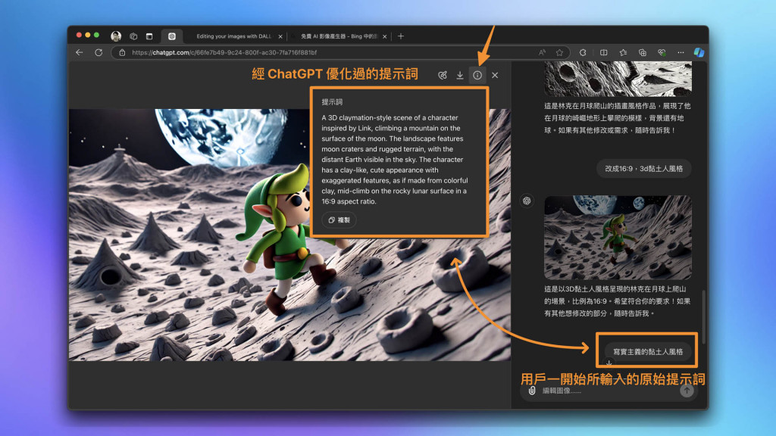The height and width of the screenshot is (436, 776).
Task: Open the sketch-style moon thumbnail at top of chat
Action: click(618, 79)
